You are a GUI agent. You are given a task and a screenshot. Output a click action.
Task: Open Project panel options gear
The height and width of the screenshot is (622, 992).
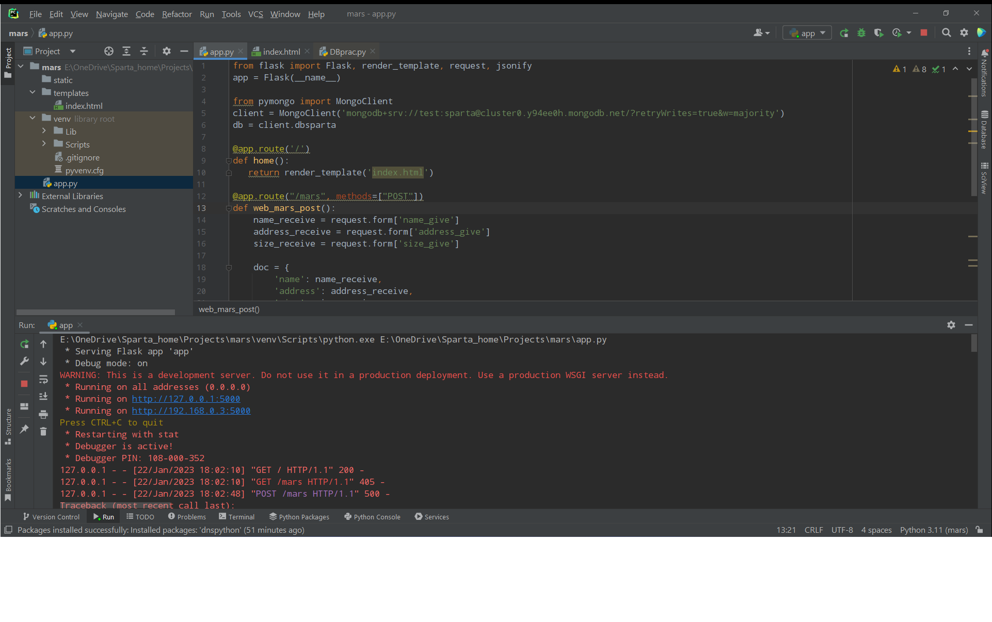[x=166, y=51]
